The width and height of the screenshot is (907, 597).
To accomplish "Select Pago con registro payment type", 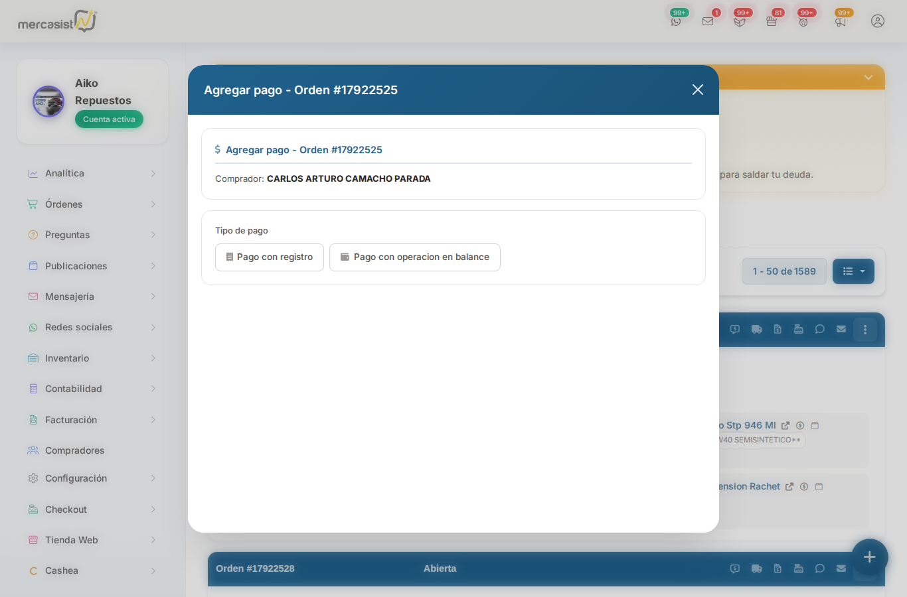I will click(269, 257).
